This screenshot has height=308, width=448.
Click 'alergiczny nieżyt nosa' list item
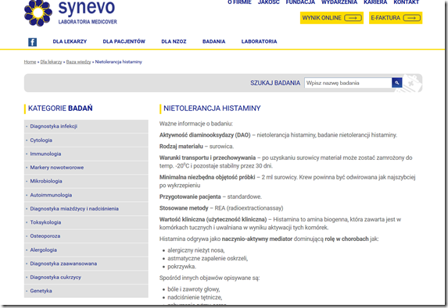196,250
